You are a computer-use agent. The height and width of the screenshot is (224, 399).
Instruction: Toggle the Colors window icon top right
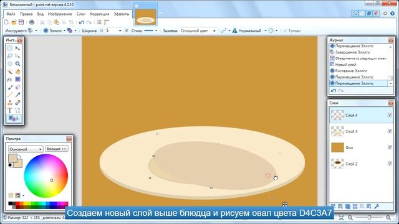377,14
